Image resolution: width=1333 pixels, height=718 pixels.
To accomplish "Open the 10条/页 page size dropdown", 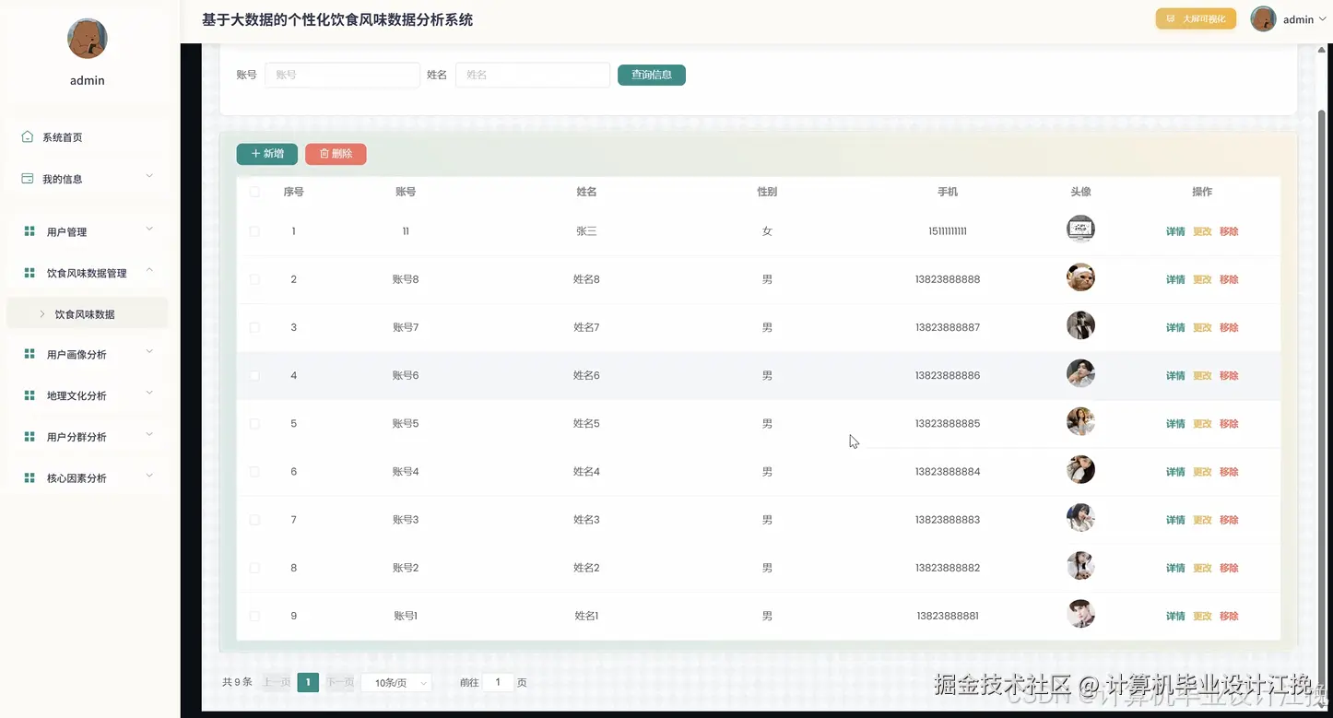I will point(396,683).
